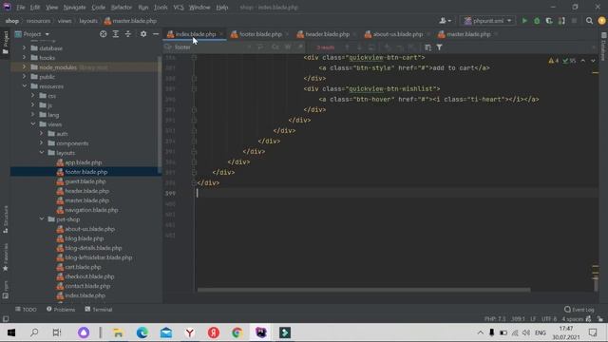Open the Refactor menu
608x342 pixels.
pos(122,8)
